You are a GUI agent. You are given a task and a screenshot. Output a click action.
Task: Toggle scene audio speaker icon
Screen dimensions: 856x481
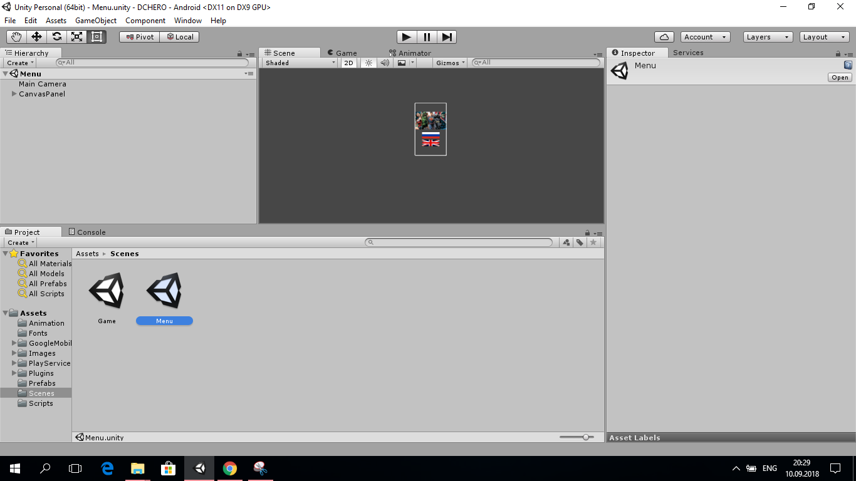(385, 63)
